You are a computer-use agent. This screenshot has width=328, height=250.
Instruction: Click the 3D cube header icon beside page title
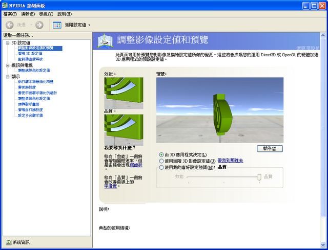click(105, 41)
